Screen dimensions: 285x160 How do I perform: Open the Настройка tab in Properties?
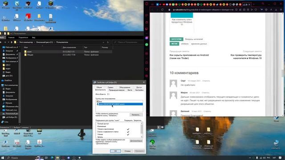139,90
